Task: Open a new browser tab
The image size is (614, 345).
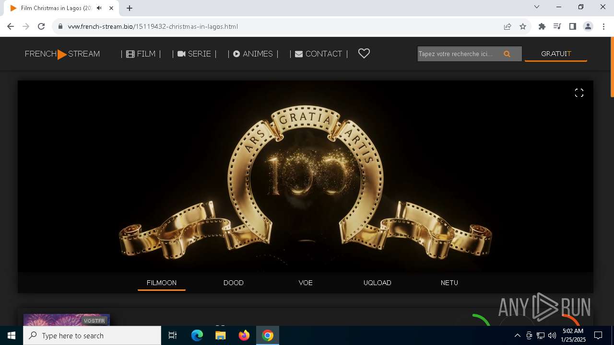Action: (130, 8)
